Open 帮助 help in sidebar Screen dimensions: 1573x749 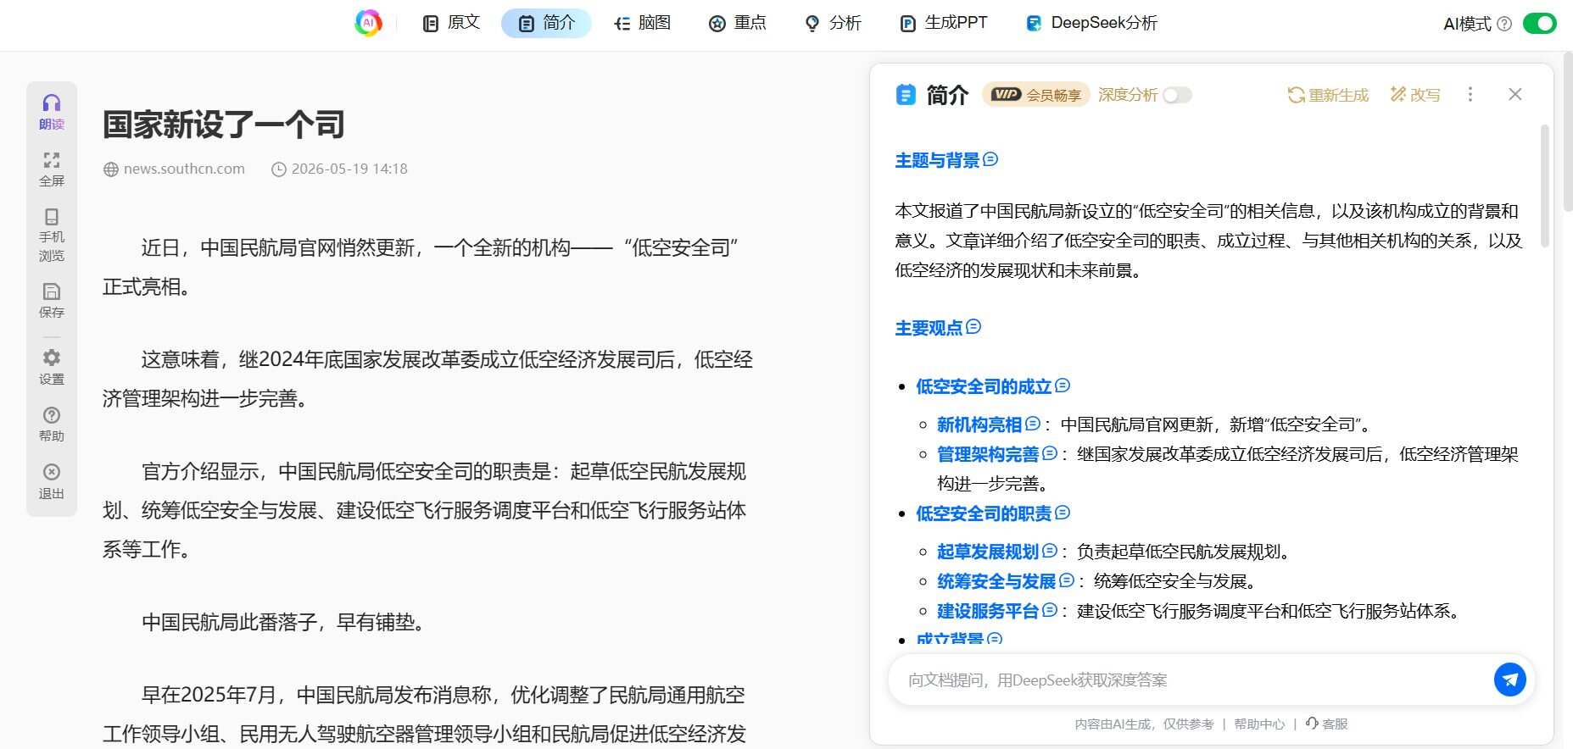click(52, 424)
